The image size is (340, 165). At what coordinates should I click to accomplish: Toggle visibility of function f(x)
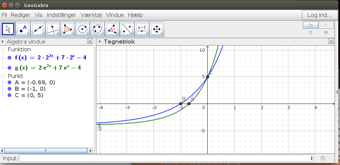(9, 58)
